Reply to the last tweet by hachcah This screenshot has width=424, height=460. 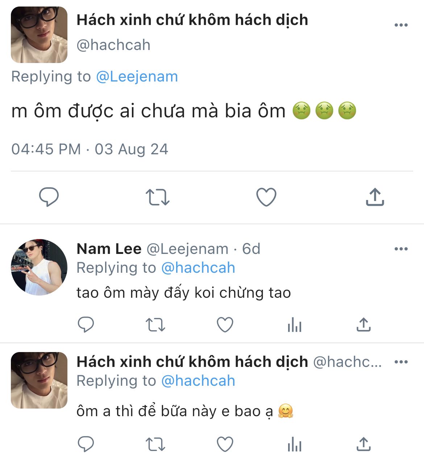click(x=86, y=444)
